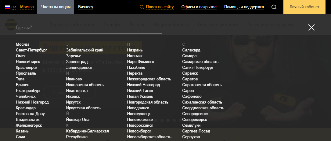The image size is (331, 141).
Task: Open the RU language selector
Action: click(x=13, y=7)
